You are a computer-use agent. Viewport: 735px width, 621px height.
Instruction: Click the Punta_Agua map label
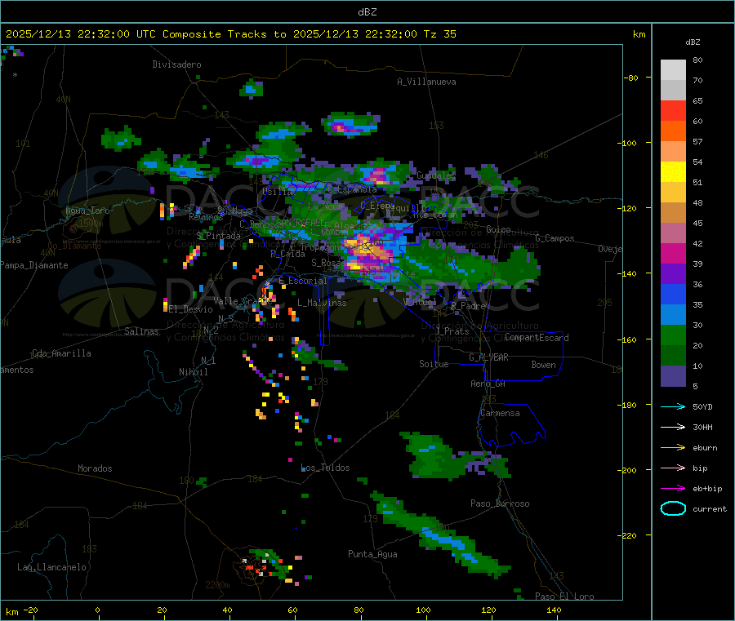tap(372, 554)
